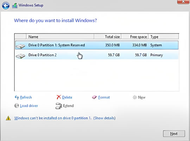Click the Format link

pyautogui.click(x=104, y=97)
